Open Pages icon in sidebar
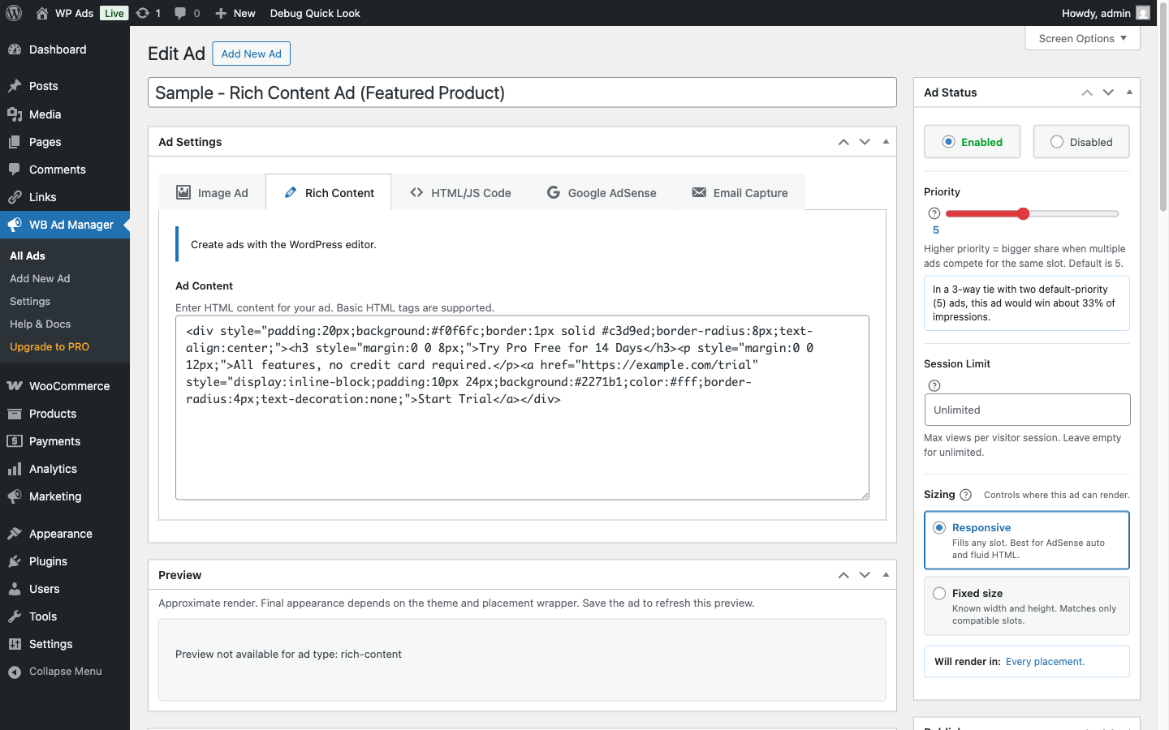 pos(15,142)
